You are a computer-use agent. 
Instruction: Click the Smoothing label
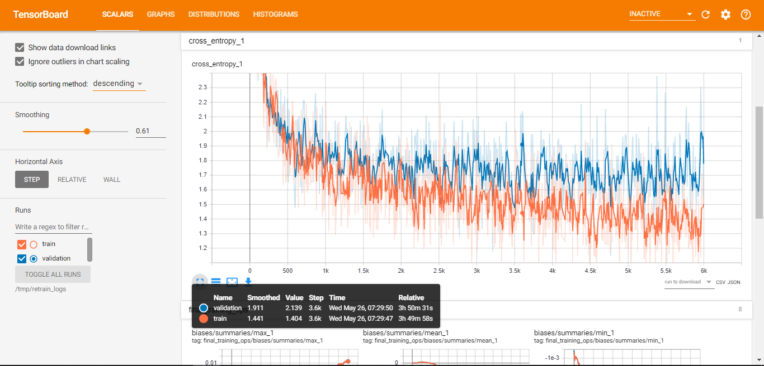[32, 115]
